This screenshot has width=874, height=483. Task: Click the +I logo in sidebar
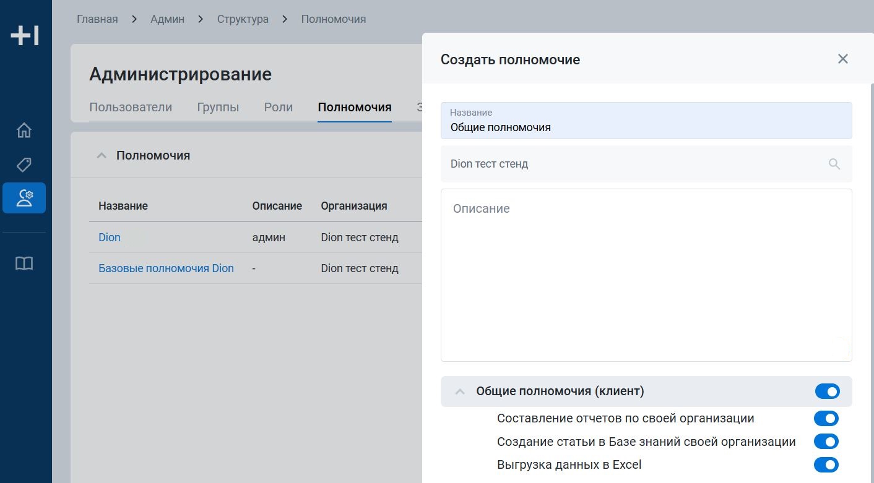point(25,36)
